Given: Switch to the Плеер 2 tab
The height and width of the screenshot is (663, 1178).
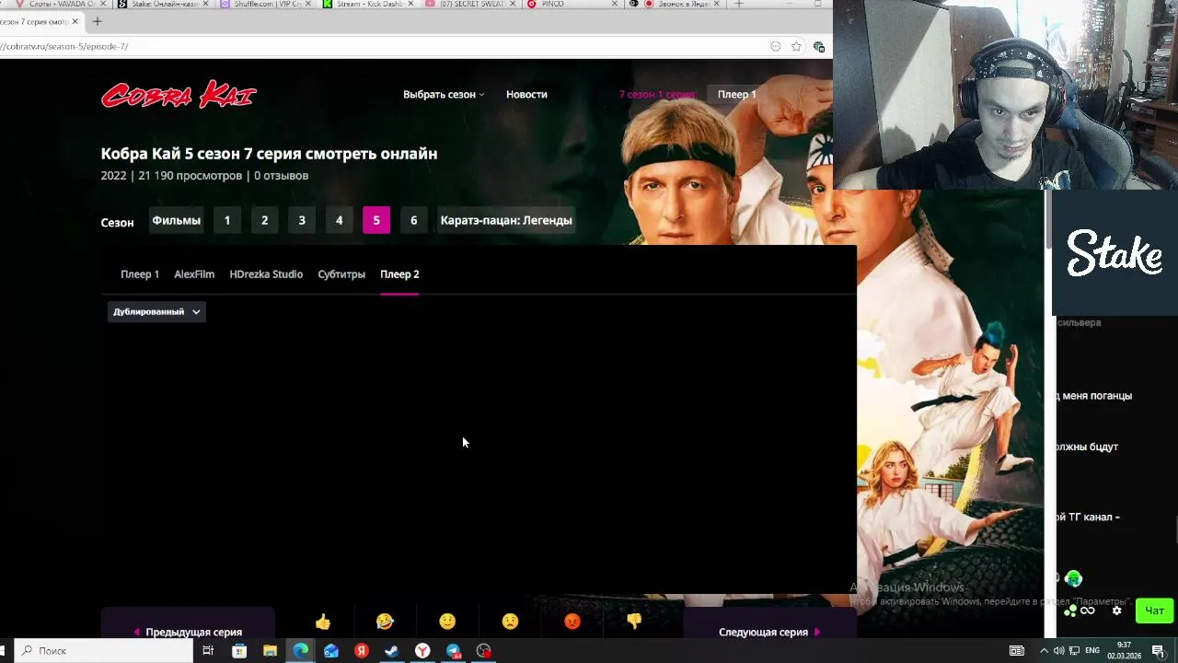Looking at the screenshot, I should coord(399,274).
